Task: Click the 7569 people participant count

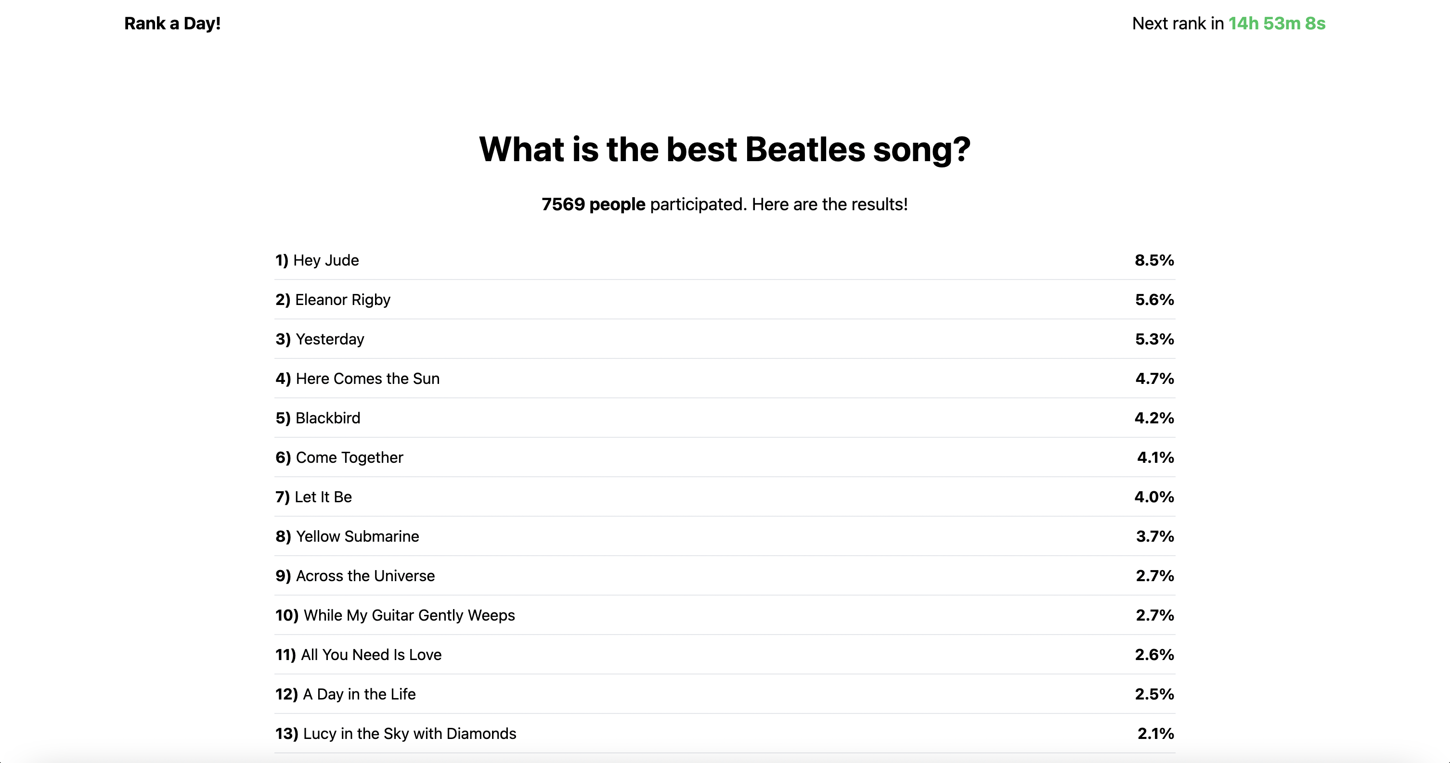Action: pos(593,204)
